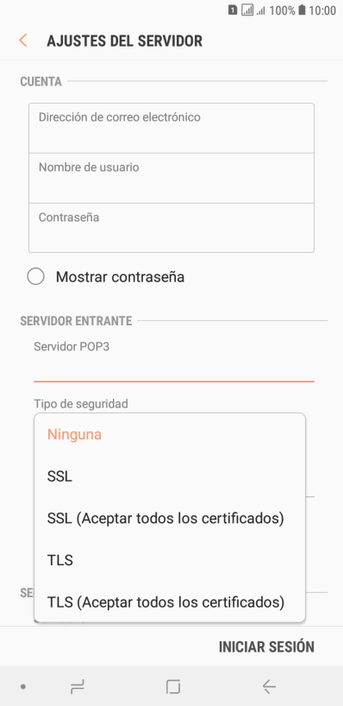Focus the Servidor POP3 field
343x706 pixels.
(x=174, y=361)
